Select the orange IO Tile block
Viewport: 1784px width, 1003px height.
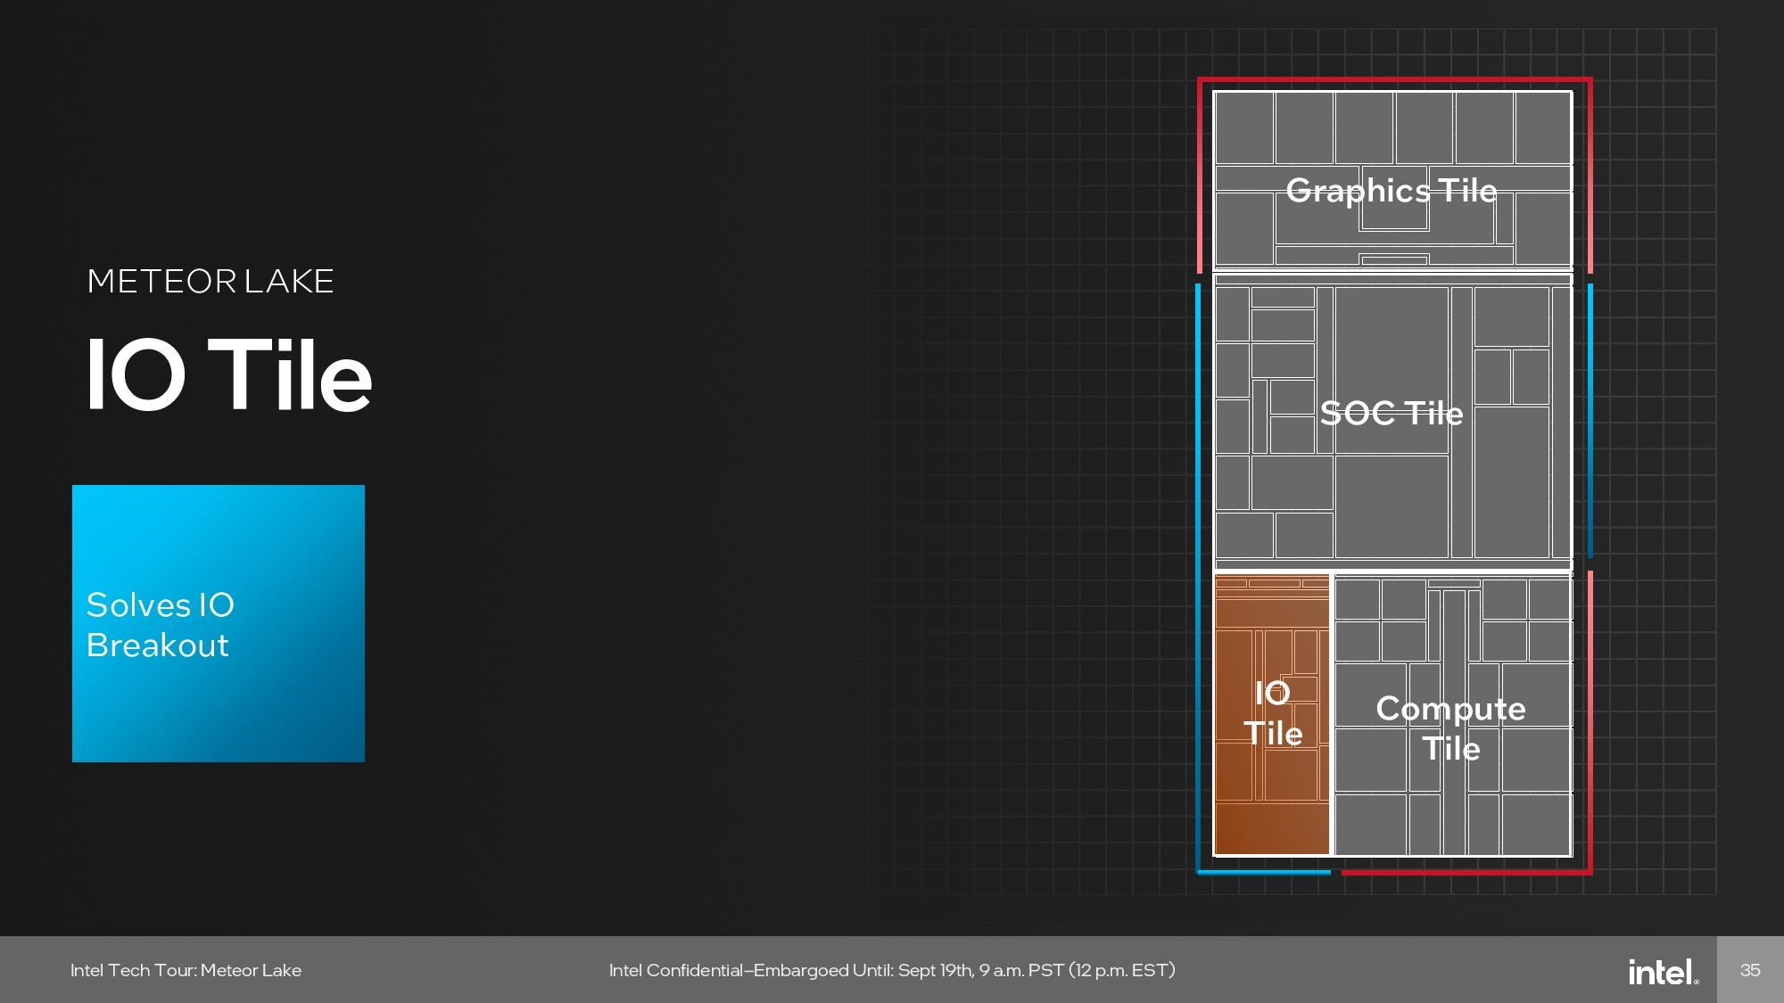coord(1272,715)
